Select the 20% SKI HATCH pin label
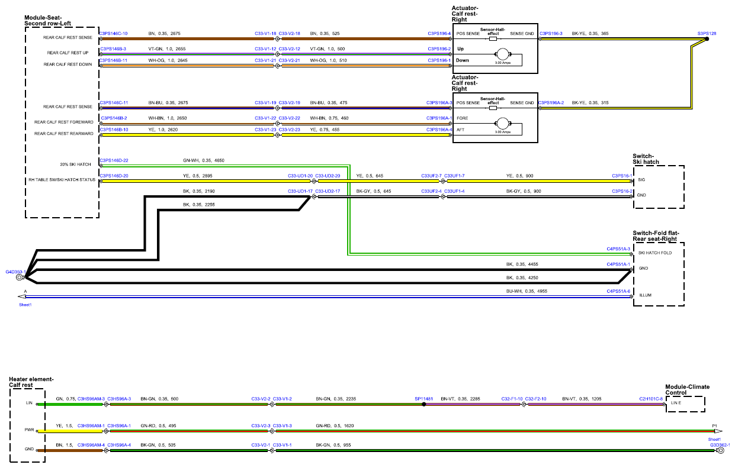 coord(76,164)
